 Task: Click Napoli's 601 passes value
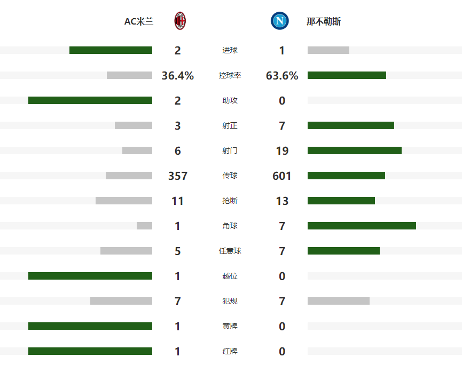tap(282, 176)
